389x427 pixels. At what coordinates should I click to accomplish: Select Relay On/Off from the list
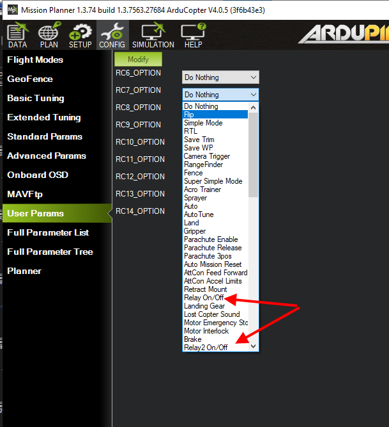pos(204,298)
